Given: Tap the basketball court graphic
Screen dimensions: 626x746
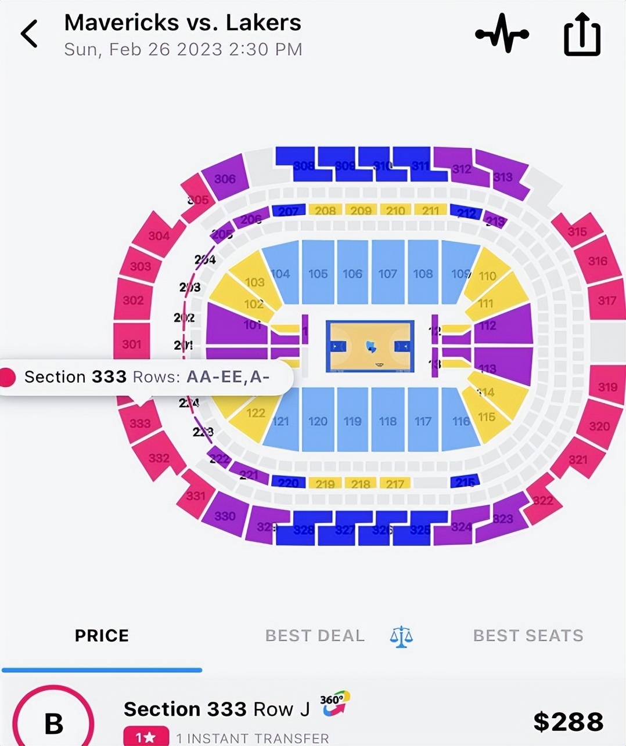Looking at the screenshot, I should (x=370, y=346).
